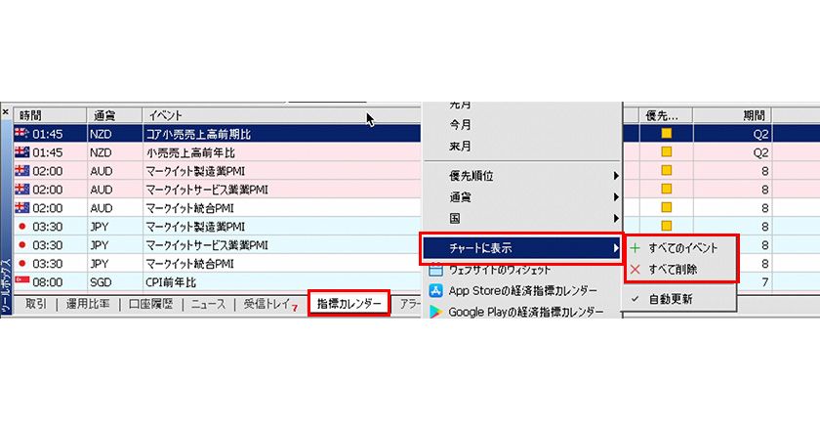Viewport: 820px width, 426px height.
Task: Select 今月 in the context menu
Action: [x=460, y=125]
